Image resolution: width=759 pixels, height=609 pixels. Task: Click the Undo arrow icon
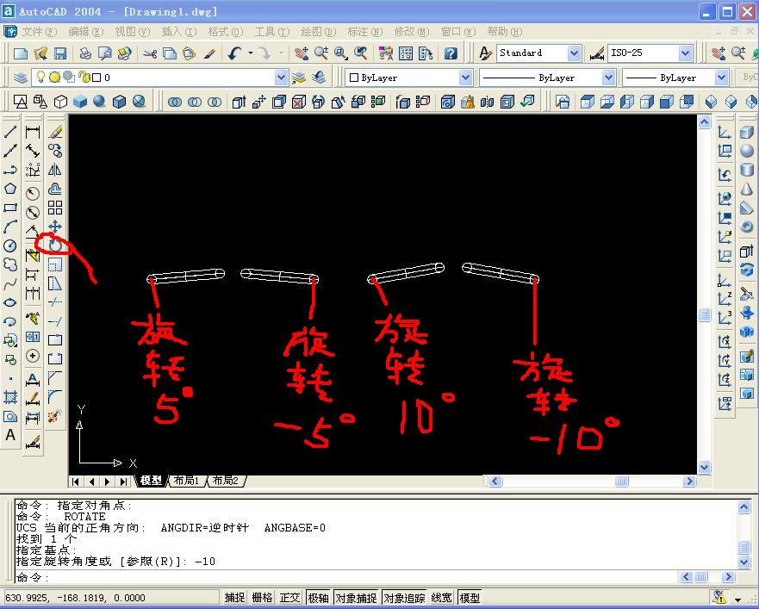[x=235, y=53]
